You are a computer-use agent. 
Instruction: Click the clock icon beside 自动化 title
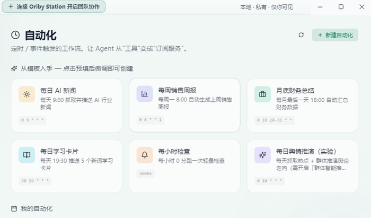(15, 35)
